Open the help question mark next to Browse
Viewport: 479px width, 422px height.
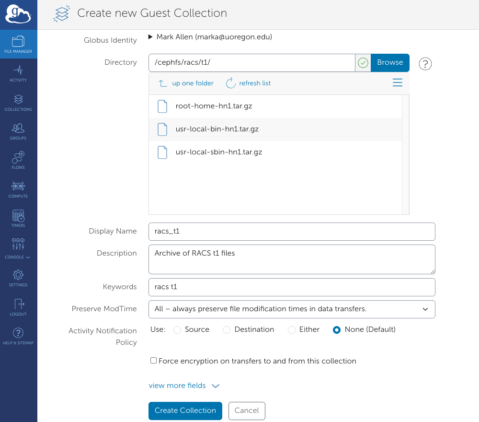click(x=425, y=63)
